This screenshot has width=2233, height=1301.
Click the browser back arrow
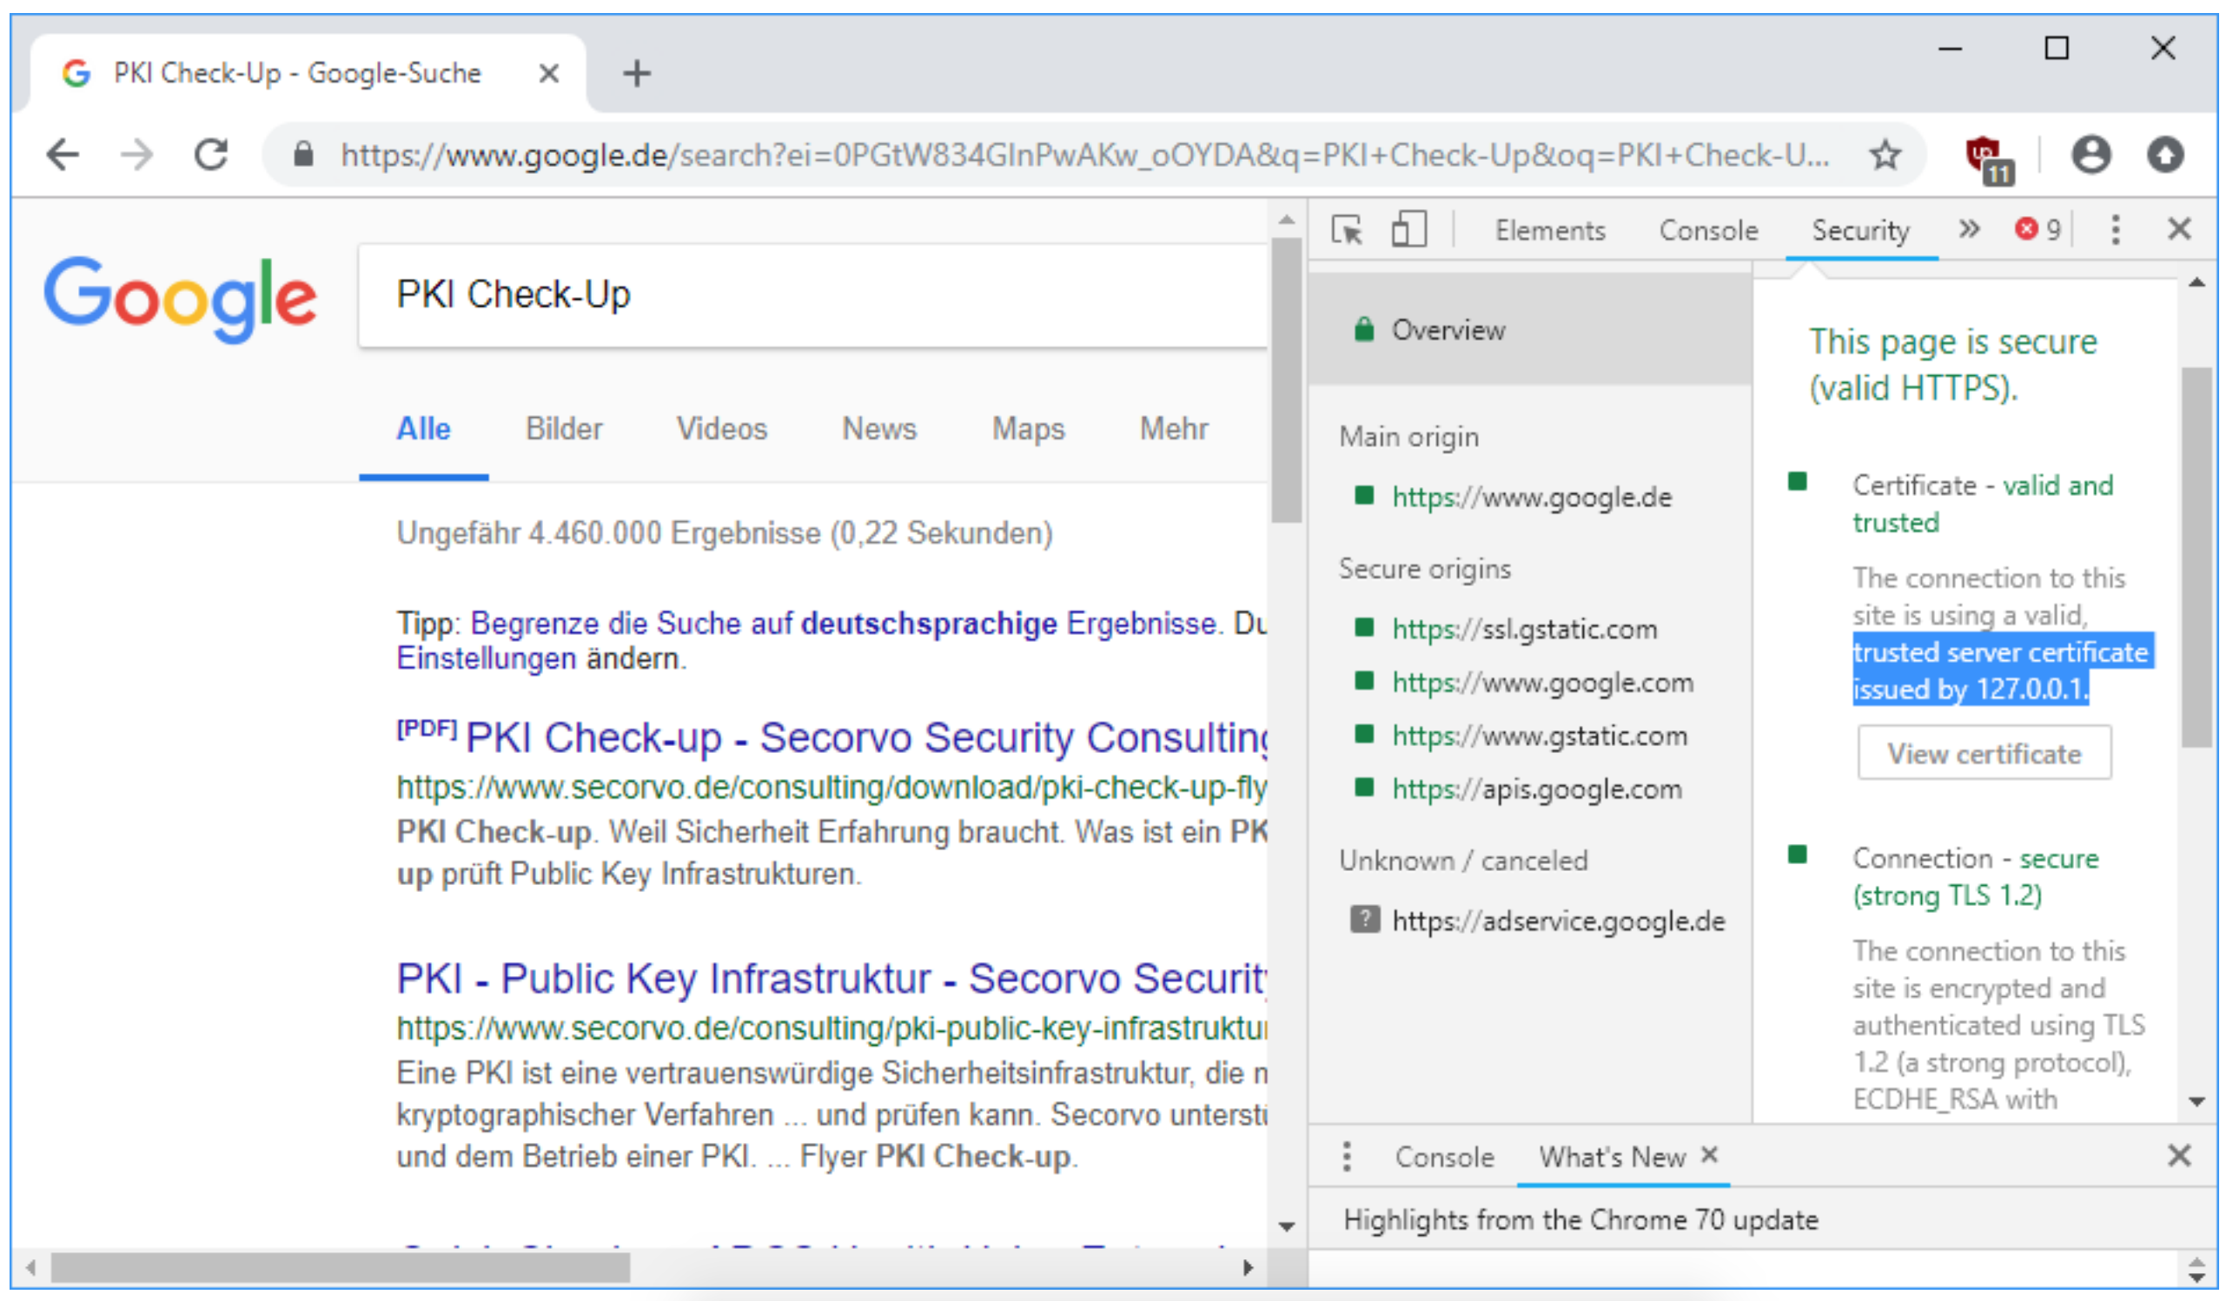63,155
